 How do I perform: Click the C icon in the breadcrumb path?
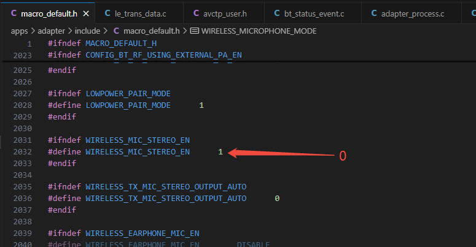(116, 31)
